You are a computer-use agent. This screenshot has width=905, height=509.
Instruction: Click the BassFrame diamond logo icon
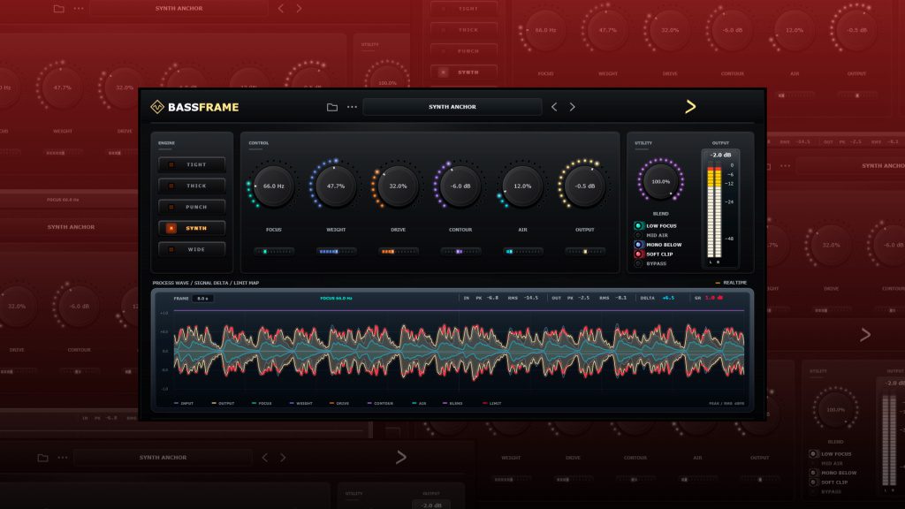(x=157, y=107)
